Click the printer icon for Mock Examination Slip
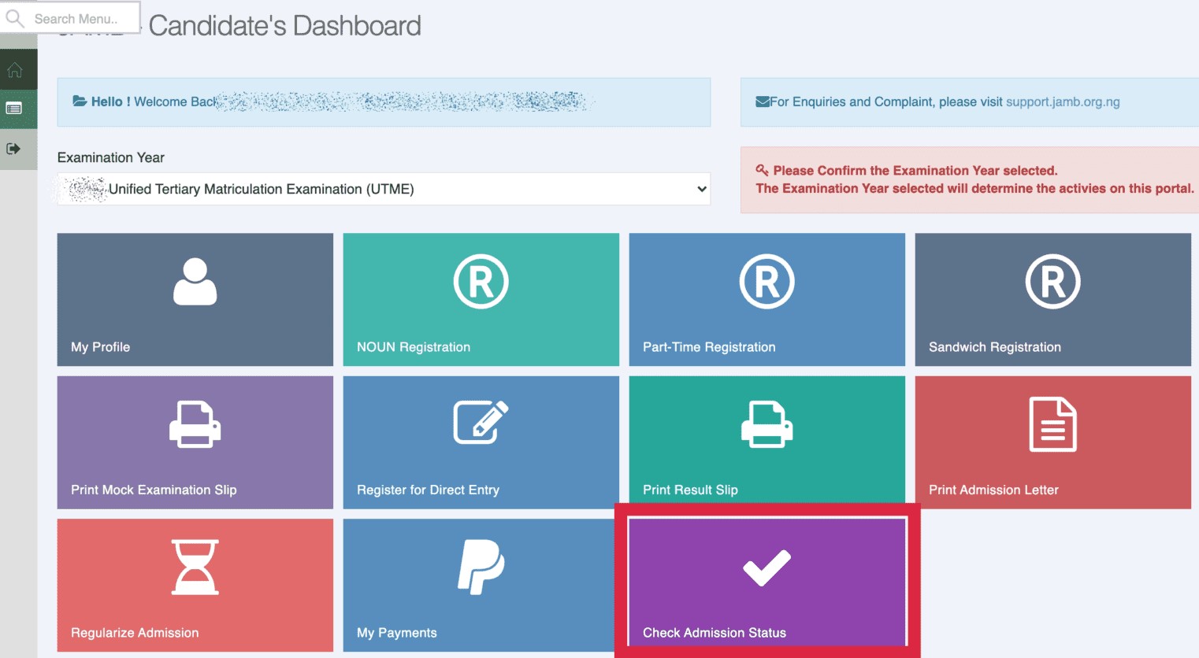This screenshot has height=658, width=1199. tap(195, 424)
